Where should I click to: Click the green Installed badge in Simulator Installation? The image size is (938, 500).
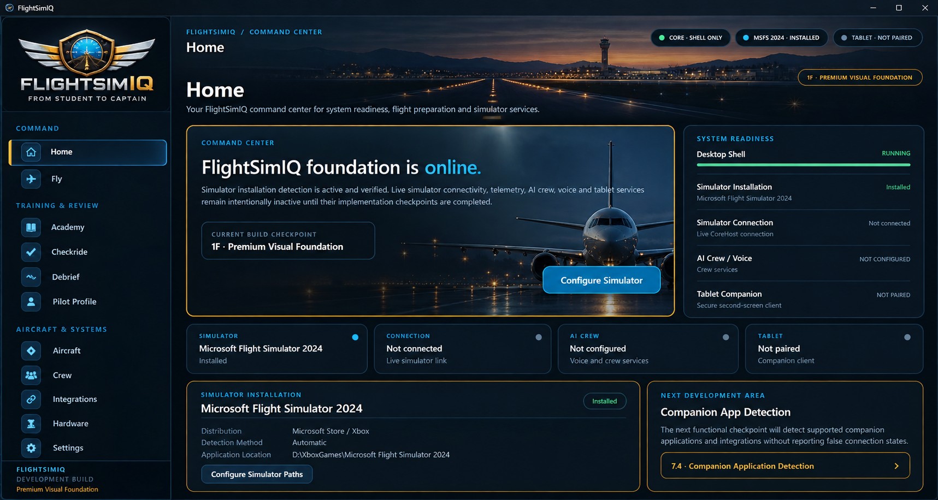pyautogui.click(x=605, y=401)
